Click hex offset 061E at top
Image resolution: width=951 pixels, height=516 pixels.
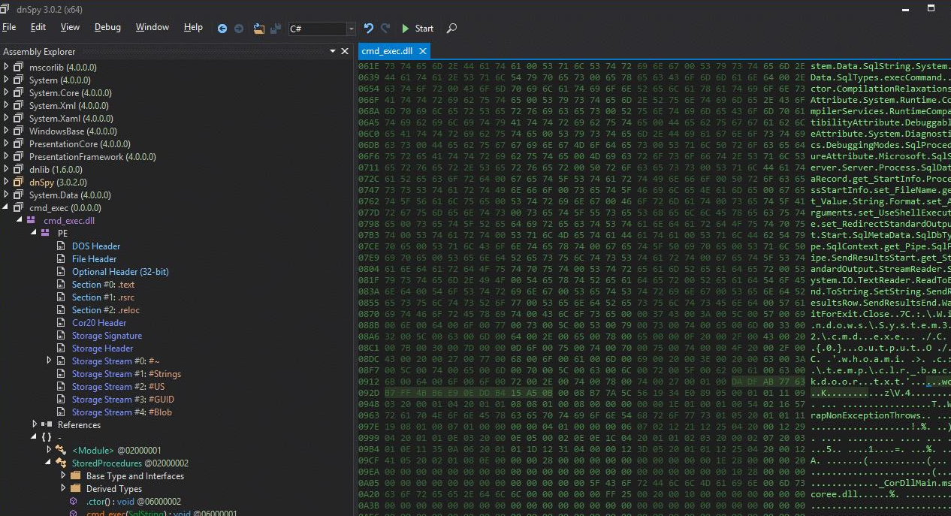369,66
